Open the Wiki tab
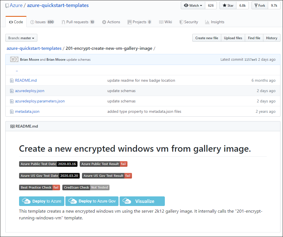283x237 pixels. 166,22
